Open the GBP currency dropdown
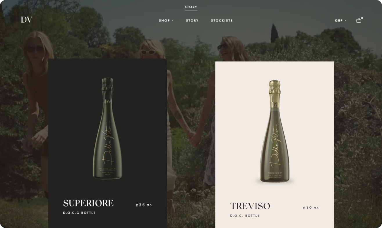Viewport: 382px width, 228px height. 341,20
